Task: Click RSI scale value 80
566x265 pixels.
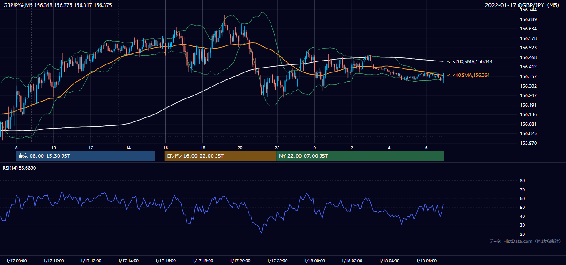Action: 523,181
